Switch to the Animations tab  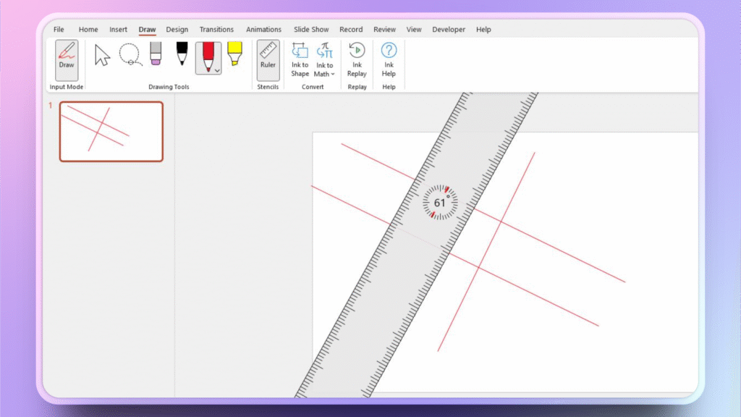(x=263, y=29)
